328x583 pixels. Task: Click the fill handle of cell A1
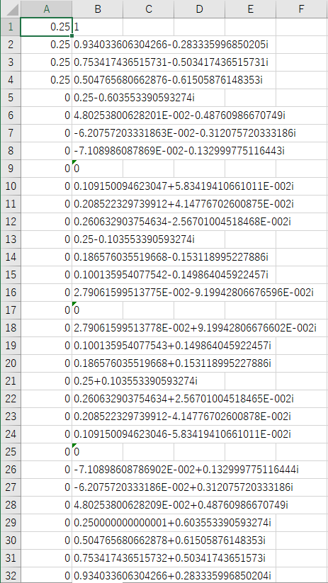(x=72, y=35)
